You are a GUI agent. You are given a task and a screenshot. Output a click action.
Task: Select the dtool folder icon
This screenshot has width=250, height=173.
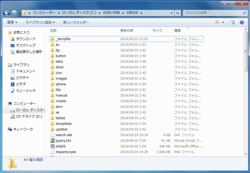pos(52,67)
